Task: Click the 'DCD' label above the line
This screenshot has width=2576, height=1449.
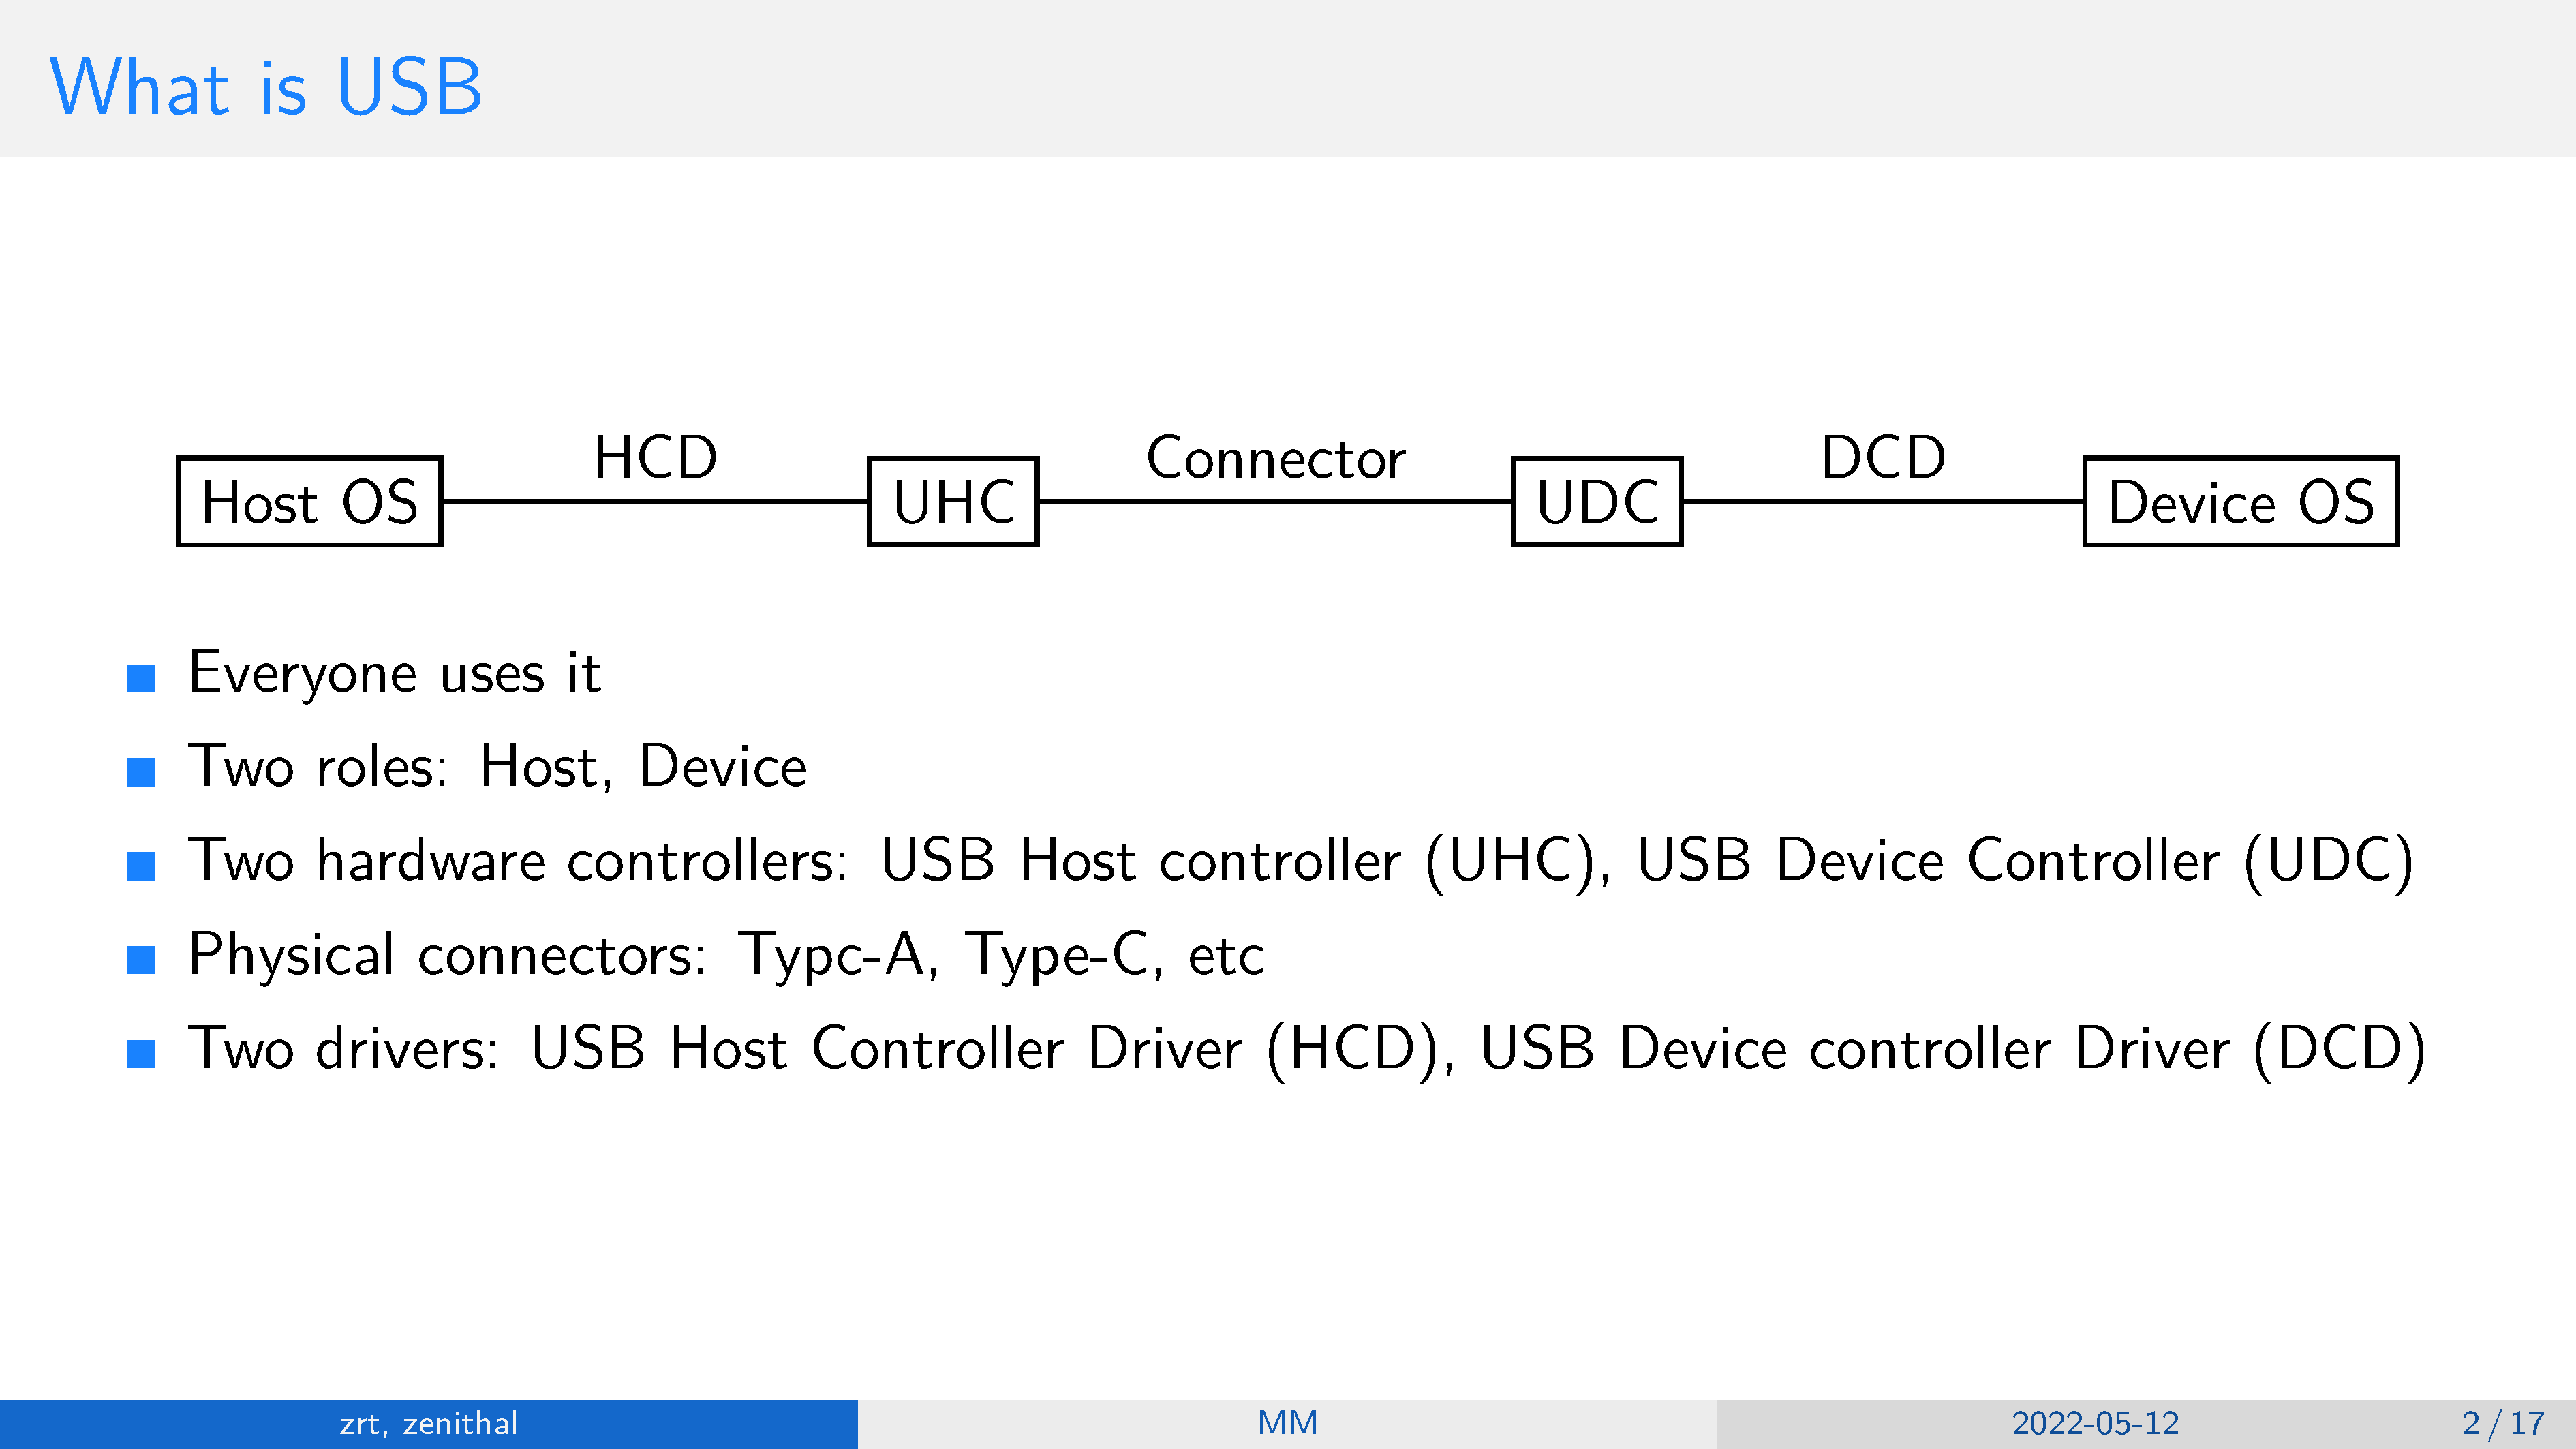Action: click(x=1883, y=458)
